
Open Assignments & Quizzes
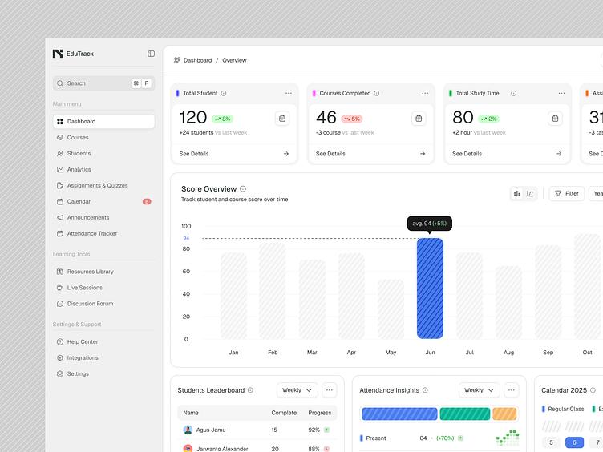[103, 186]
